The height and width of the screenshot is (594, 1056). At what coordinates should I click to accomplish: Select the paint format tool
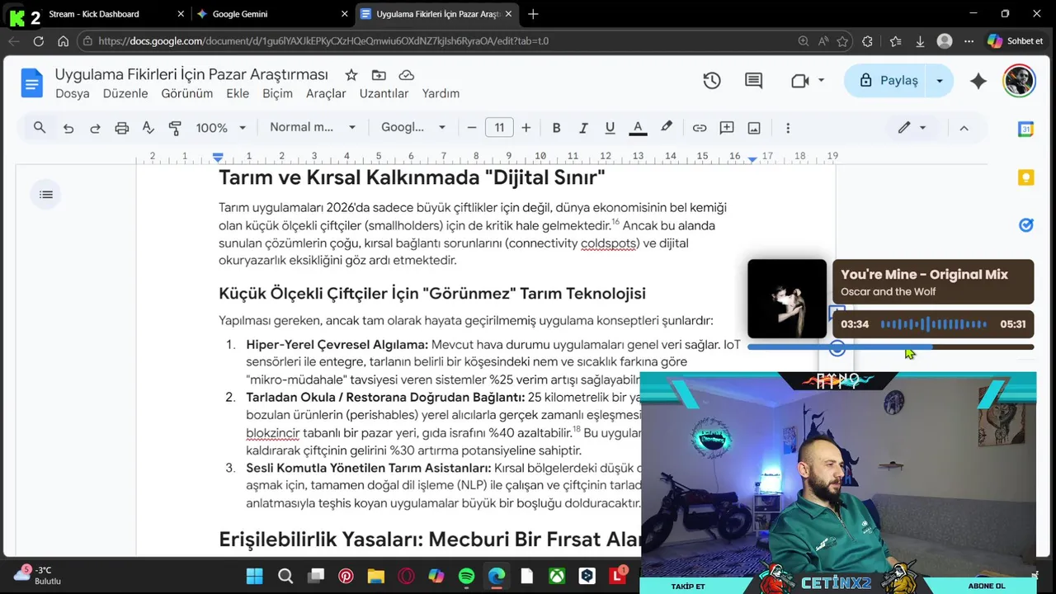tap(175, 128)
